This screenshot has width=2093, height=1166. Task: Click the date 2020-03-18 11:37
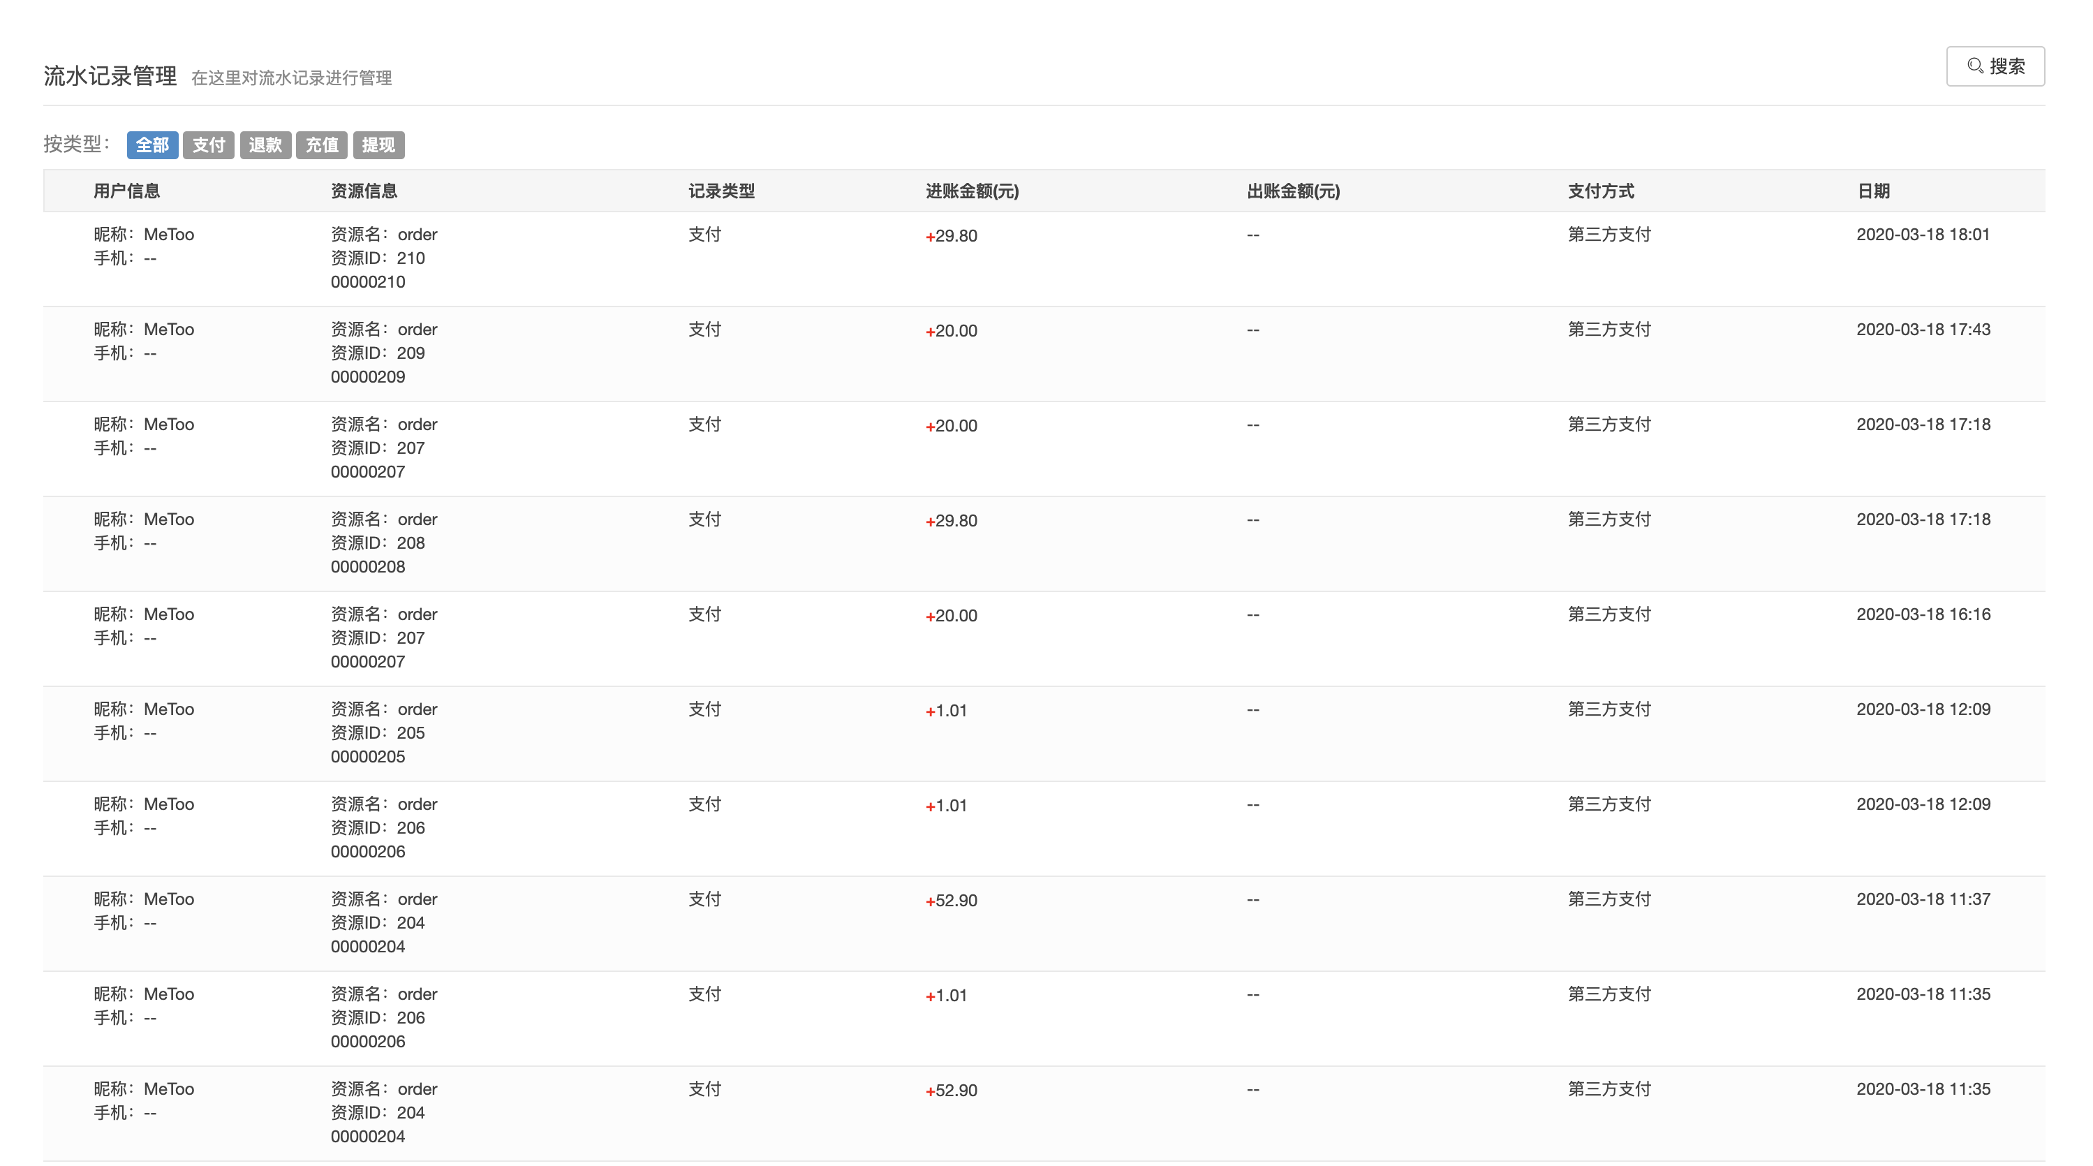1923,899
